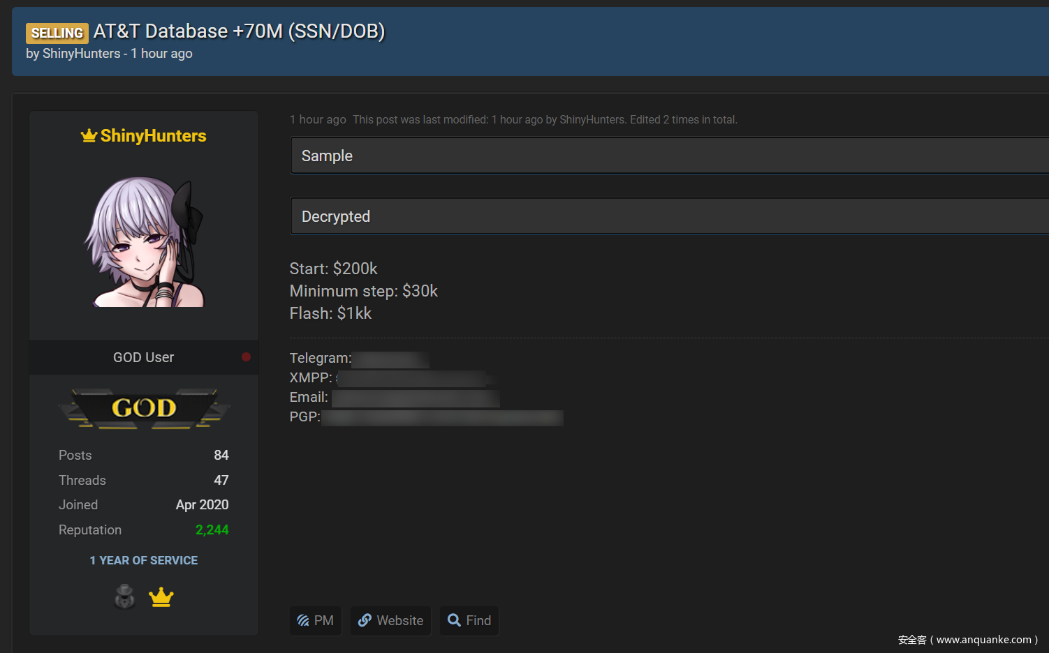
Task: Click the ShinyHunters name in modified notice
Action: [x=592, y=119]
